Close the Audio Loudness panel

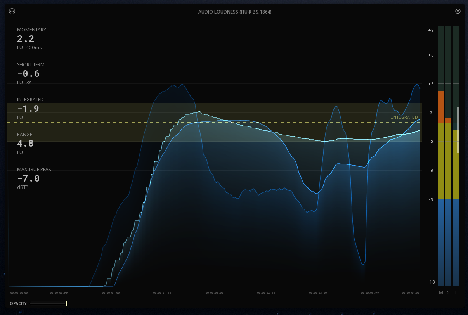458,11
